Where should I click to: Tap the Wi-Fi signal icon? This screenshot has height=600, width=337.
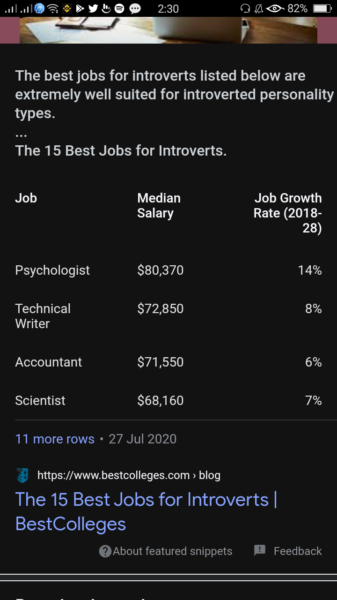(x=53, y=8)
